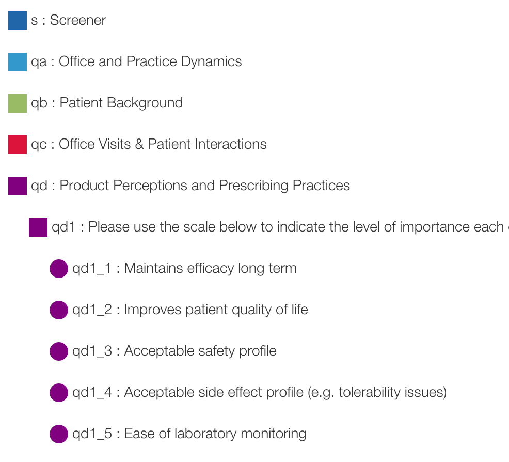Select the qd1 importance scale question label
This screenshot has height=462, width=509.
[x=278, y=227]
